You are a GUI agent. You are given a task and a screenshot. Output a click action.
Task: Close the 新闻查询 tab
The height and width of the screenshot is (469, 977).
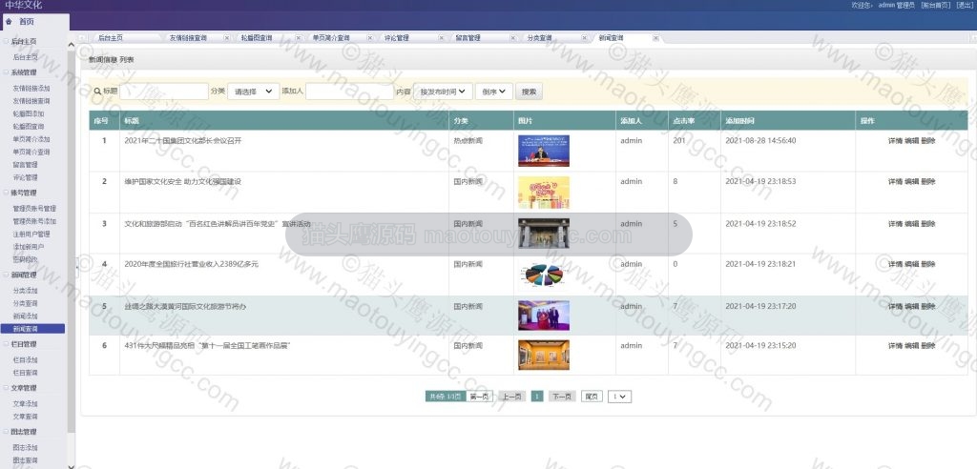655,38
